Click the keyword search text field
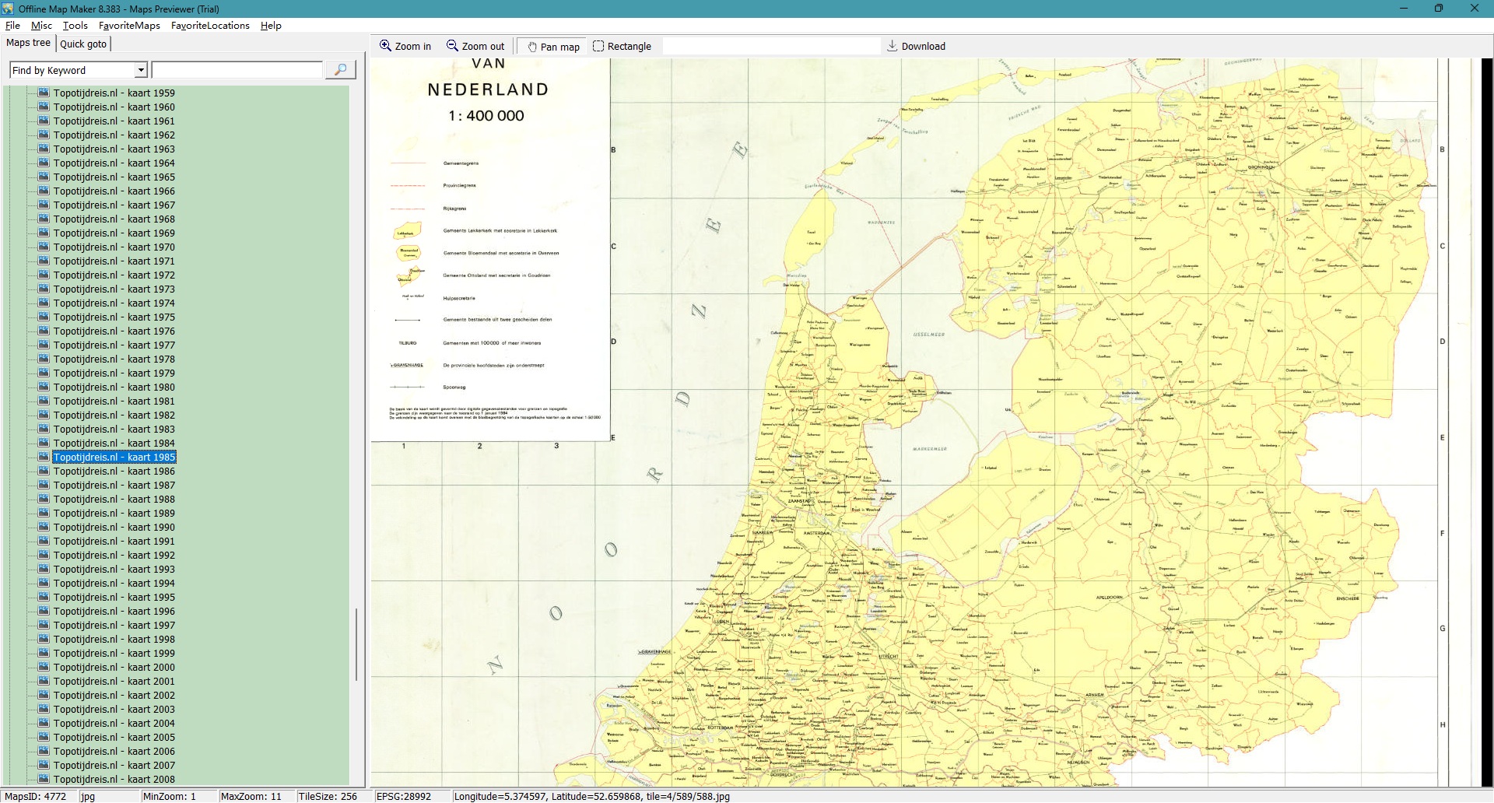 click(x=237, y=70)
